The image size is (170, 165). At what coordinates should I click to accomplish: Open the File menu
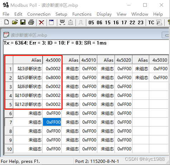tap(6, 14)
